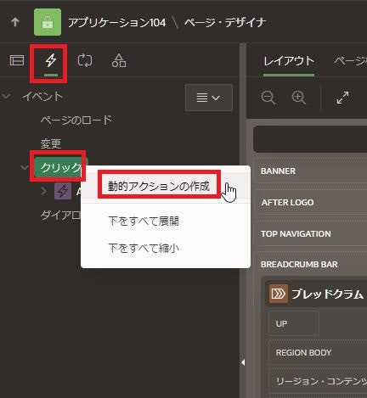Click the green application lock icon
This screenshot has height=398, width=367.
coord(48,22)
